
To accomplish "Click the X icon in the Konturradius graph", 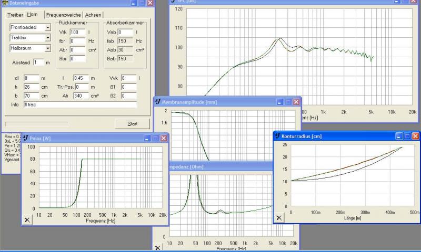I will tap(279, 217).
